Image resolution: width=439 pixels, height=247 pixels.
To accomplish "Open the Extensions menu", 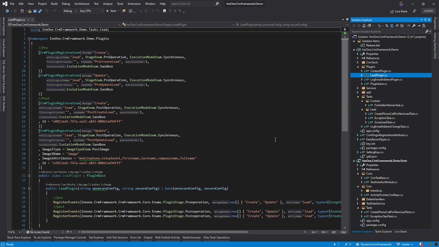I will click(134, 4).
